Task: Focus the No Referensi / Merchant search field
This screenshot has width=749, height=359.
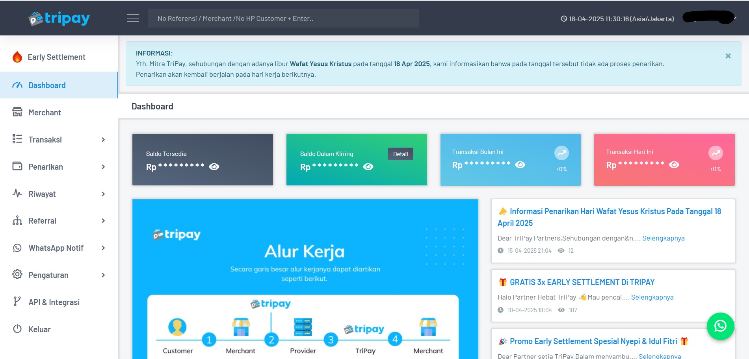Action: (x=283, y=18)
